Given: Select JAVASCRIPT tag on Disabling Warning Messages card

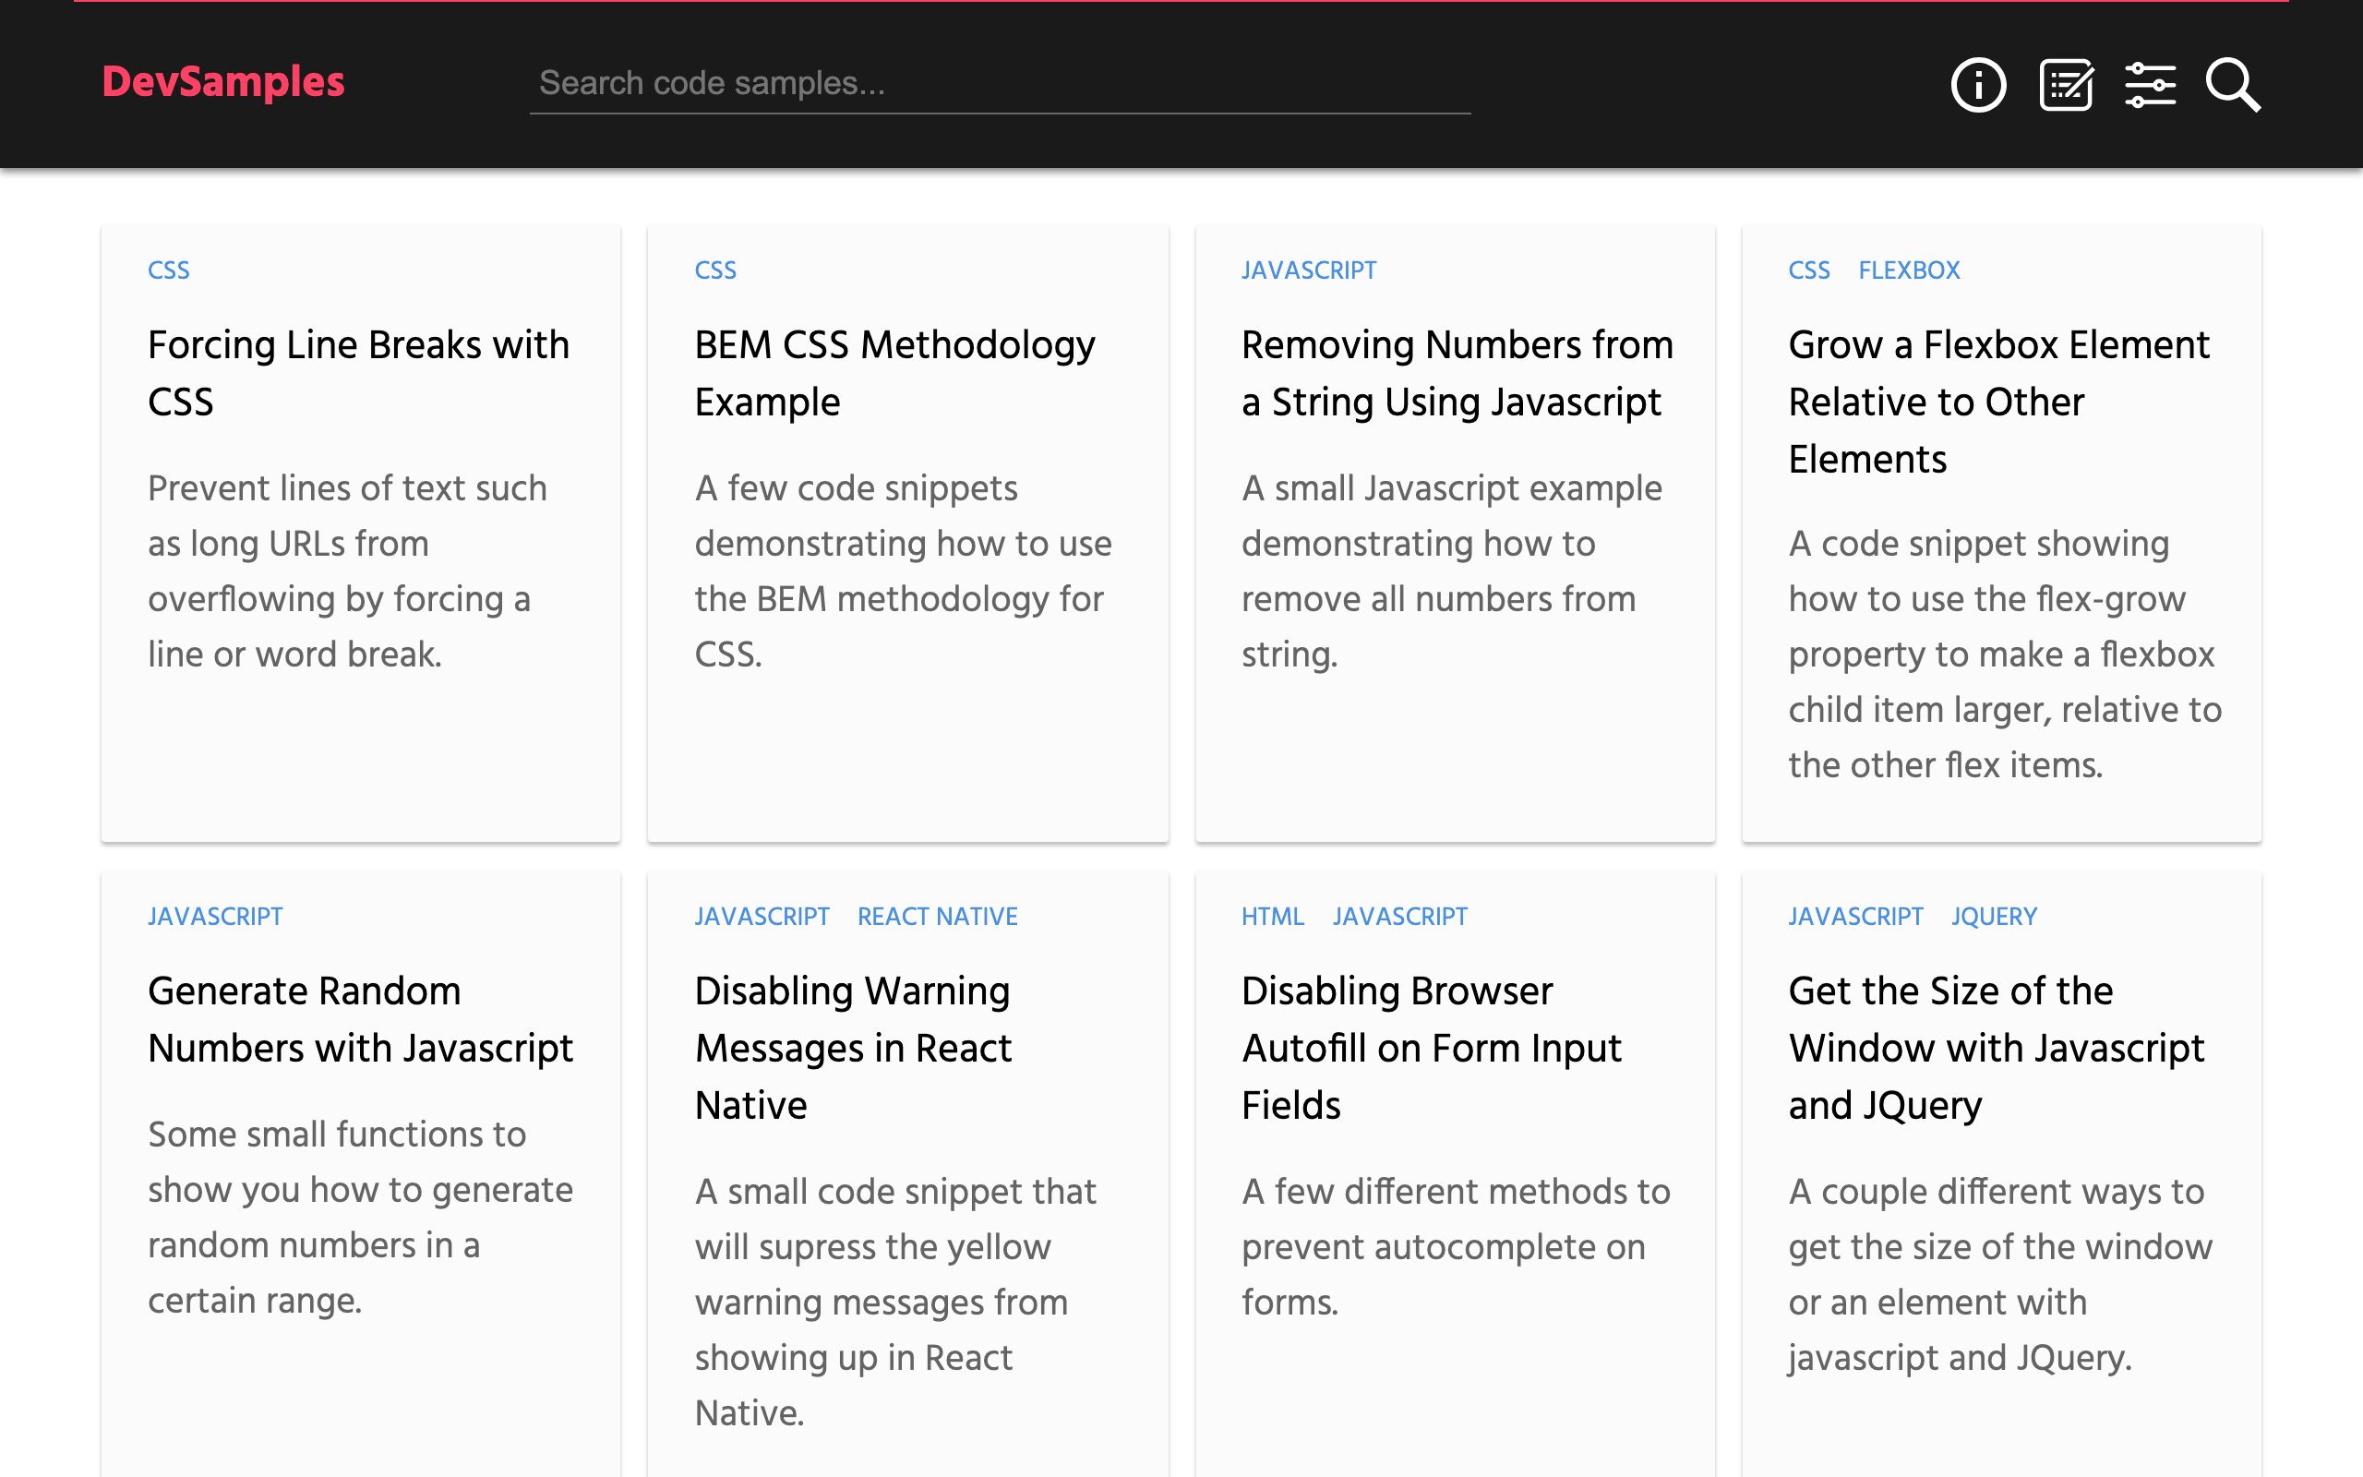Looking at the screenshot, I should pos(762,917).
